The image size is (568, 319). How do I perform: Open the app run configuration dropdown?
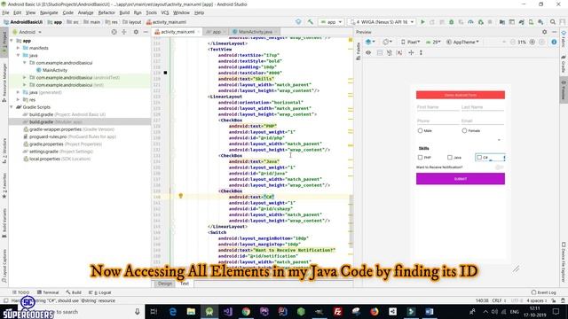tap(331, 22)
